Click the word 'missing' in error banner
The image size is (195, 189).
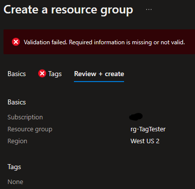click(142, 42)
